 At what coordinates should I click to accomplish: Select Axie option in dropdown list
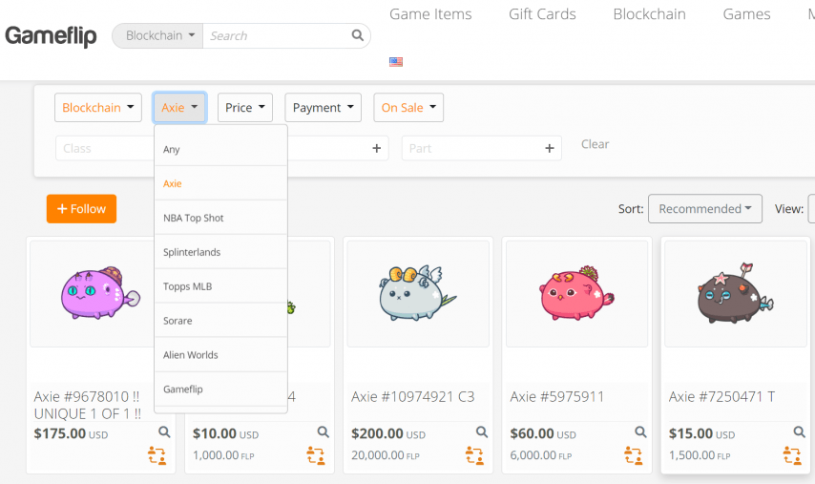point(220,183)
